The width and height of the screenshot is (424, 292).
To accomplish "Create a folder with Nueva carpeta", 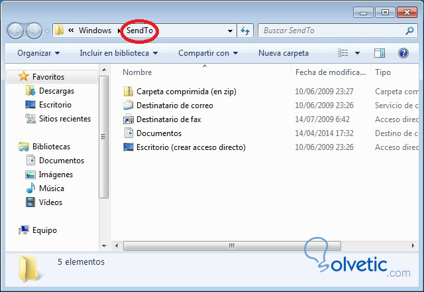I will 284,53.
